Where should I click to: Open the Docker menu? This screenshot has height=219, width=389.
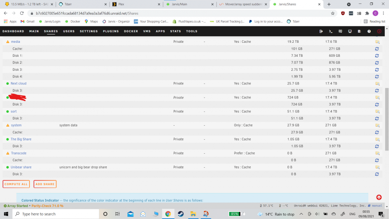pyautogui.click(x=131, y=31)
